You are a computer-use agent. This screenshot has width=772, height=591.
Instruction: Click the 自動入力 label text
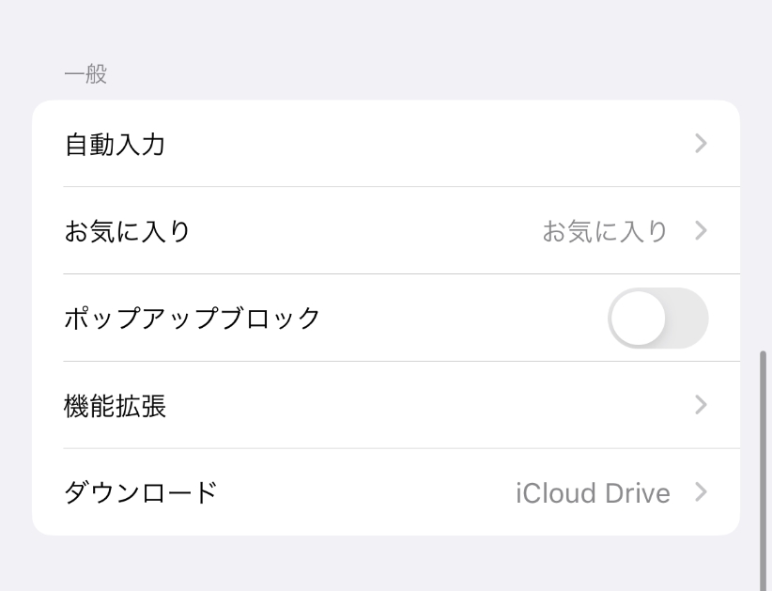point(116,144)
